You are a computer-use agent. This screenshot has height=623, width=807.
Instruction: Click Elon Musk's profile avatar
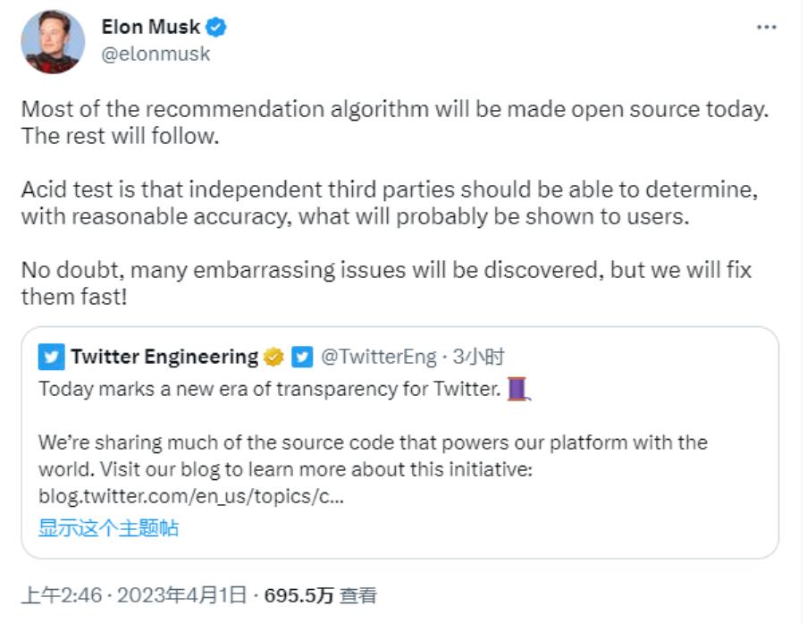53,41
